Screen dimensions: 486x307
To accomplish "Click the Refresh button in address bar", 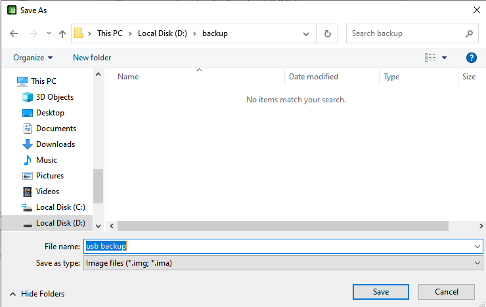I will point(328,33).
